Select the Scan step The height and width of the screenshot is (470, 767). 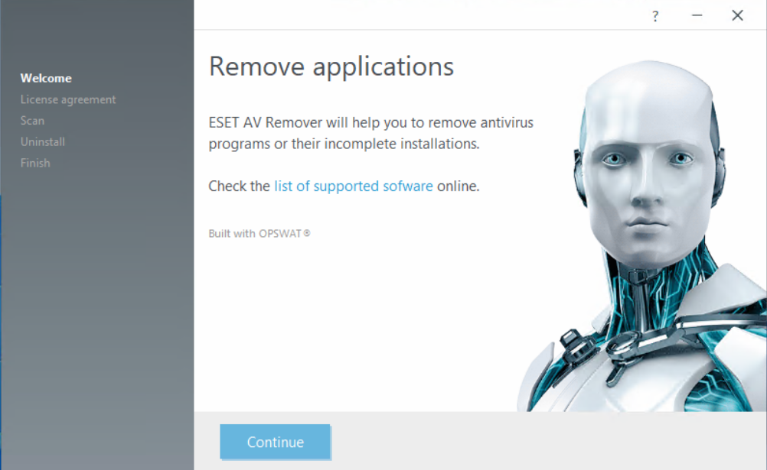pos(32,120)
